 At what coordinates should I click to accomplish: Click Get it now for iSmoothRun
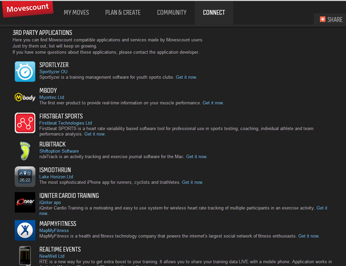[192, 182]
